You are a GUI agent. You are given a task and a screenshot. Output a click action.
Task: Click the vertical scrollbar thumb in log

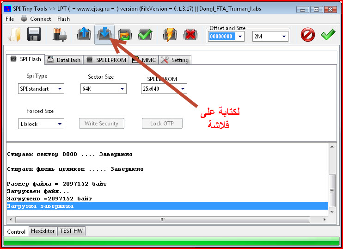click(x=332, y=191)
